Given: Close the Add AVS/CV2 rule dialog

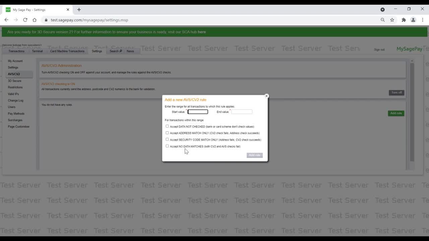Looking at the screenshot, I should 266,96.
